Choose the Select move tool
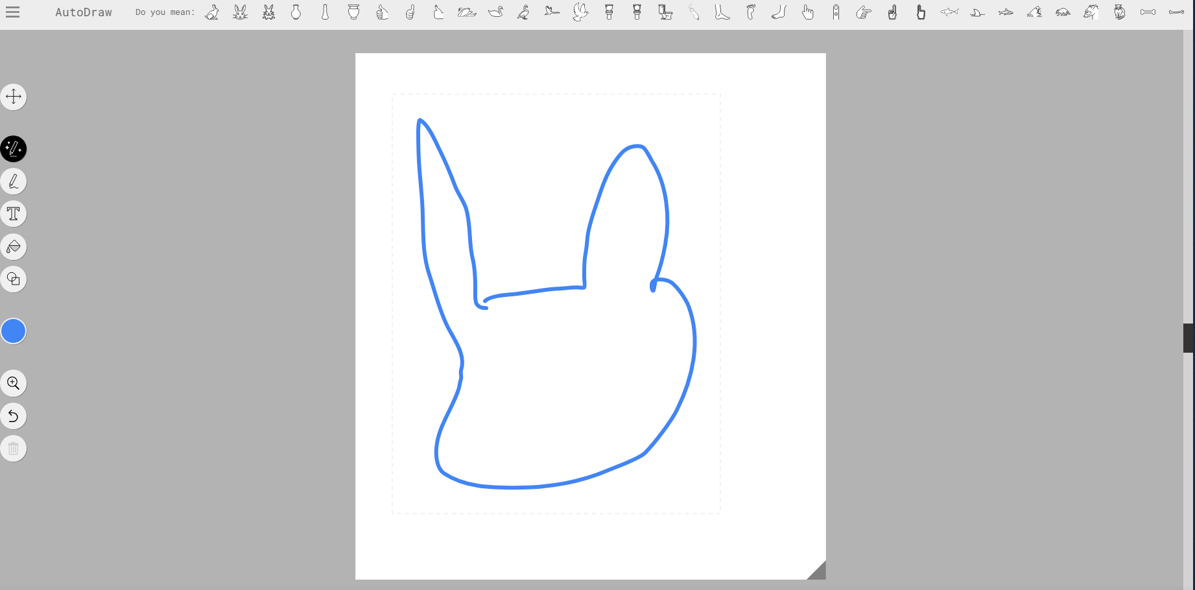1195x590 pixels. point(14,97)
